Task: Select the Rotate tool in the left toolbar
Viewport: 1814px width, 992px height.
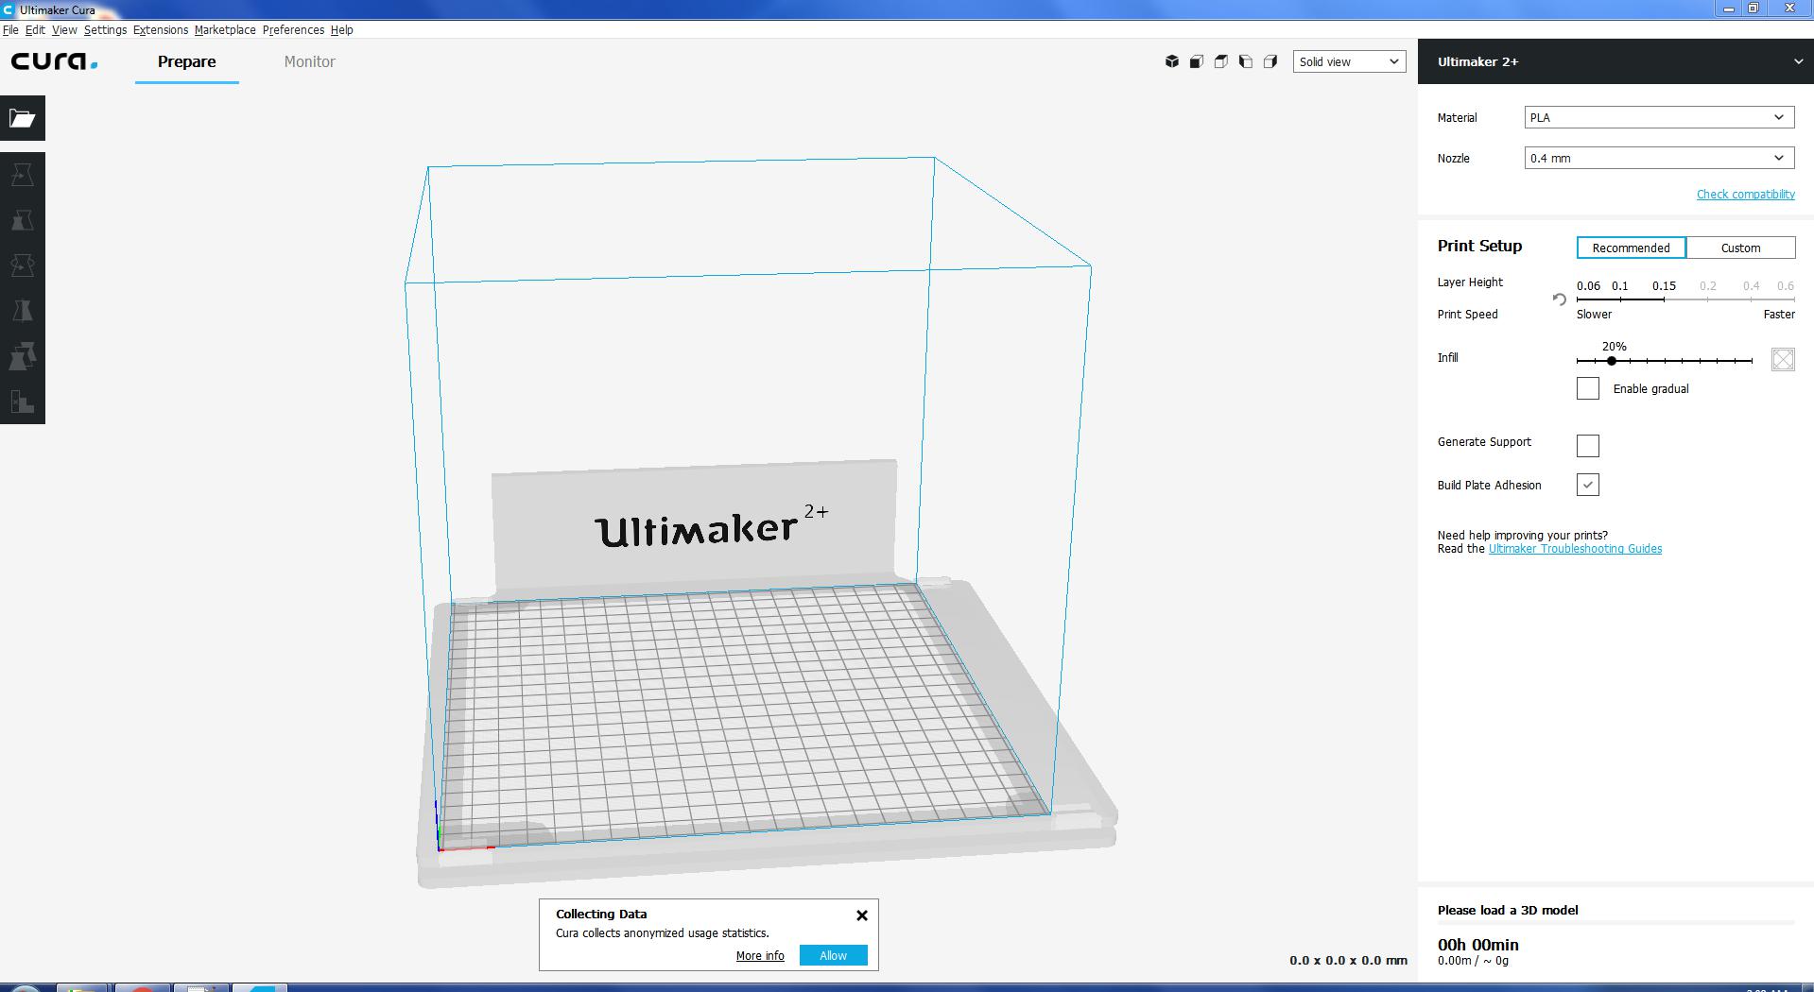Action: 23,265
